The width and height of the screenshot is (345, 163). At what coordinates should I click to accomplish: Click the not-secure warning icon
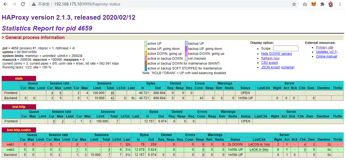click(34, 4)
